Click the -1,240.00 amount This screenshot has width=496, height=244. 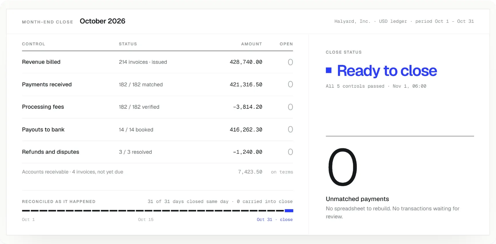pos(247,152)
